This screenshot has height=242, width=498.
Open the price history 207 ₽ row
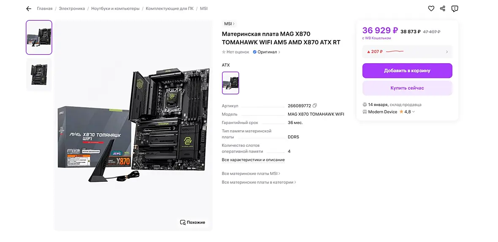pyautogui.click(x=407, y=52)
